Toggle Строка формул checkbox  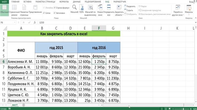point(61,8)
